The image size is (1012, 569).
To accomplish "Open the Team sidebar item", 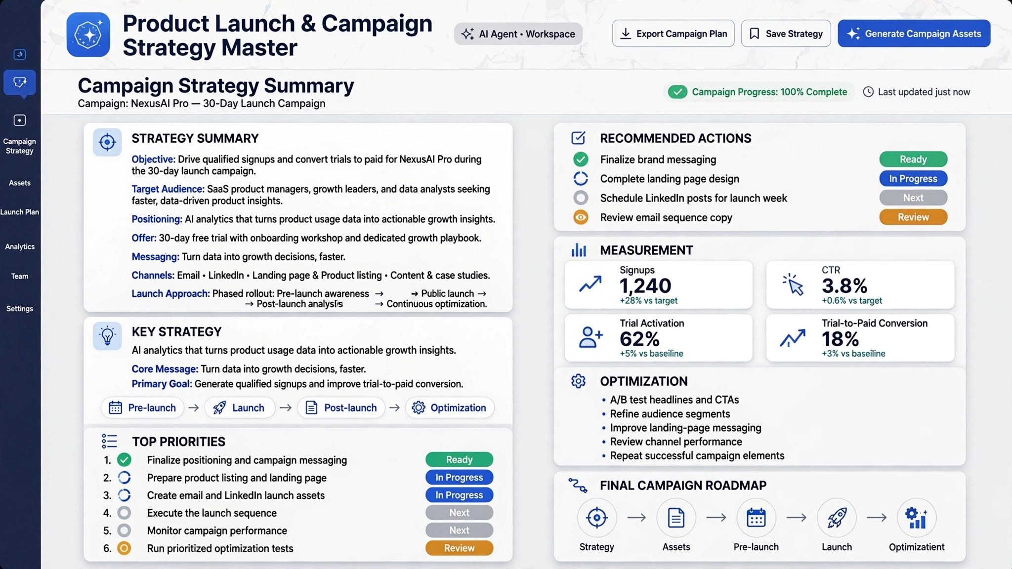I will [x=20, y=276].
